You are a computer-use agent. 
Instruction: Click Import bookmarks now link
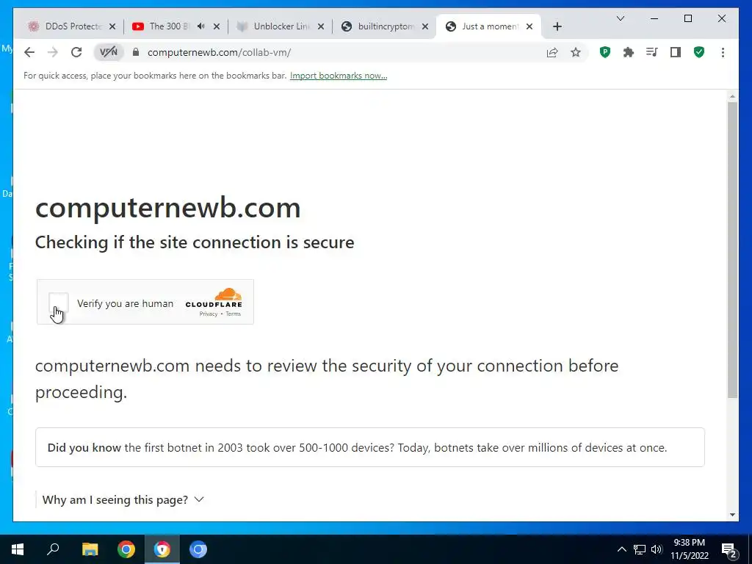[x=339, y=76]
